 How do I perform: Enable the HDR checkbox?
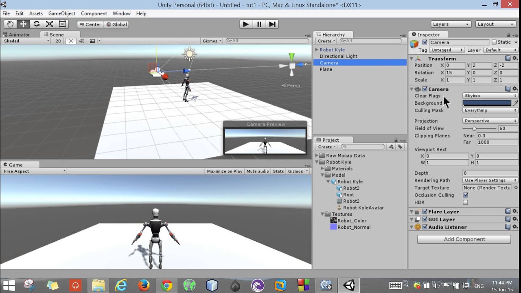[465, 202]
